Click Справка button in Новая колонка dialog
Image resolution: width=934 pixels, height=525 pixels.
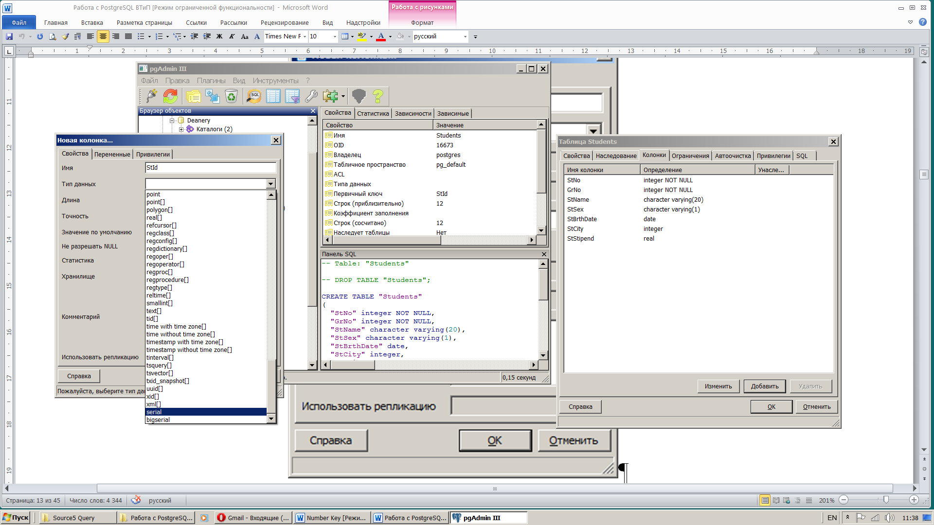click(79, 376)
